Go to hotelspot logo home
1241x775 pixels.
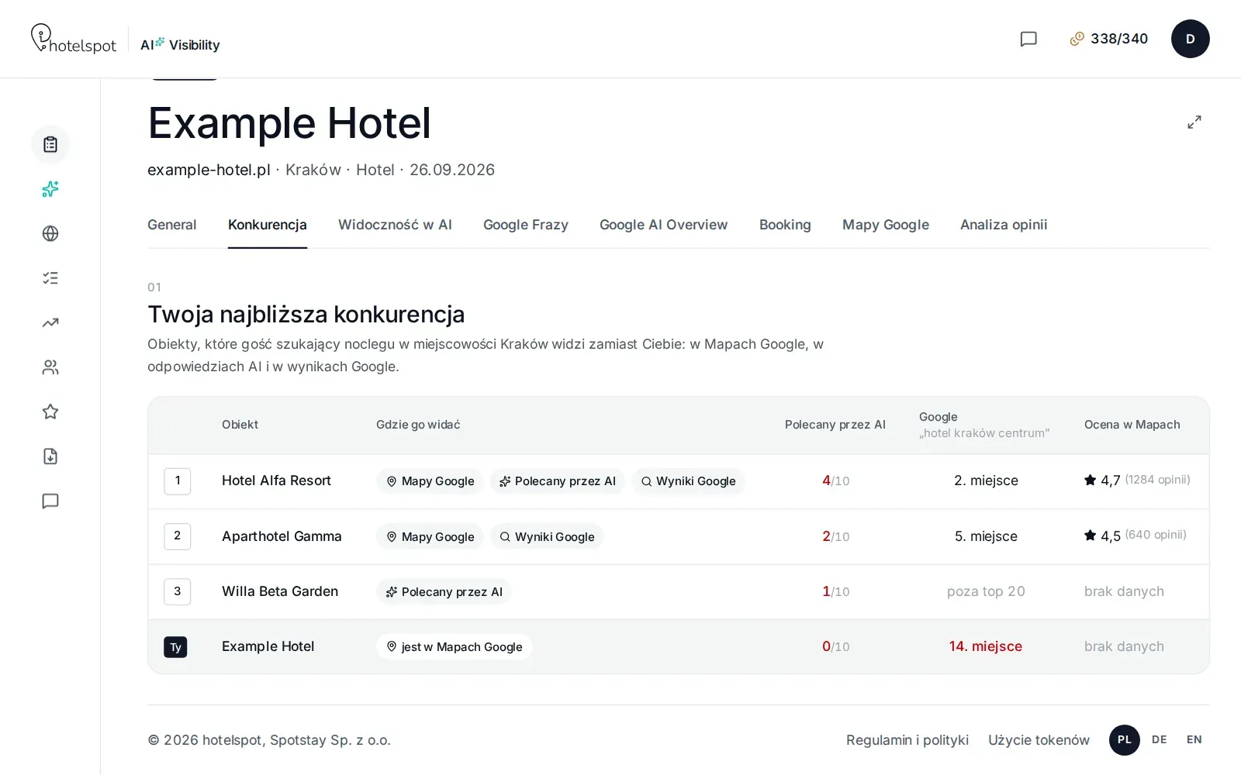(x=74, y=39)
